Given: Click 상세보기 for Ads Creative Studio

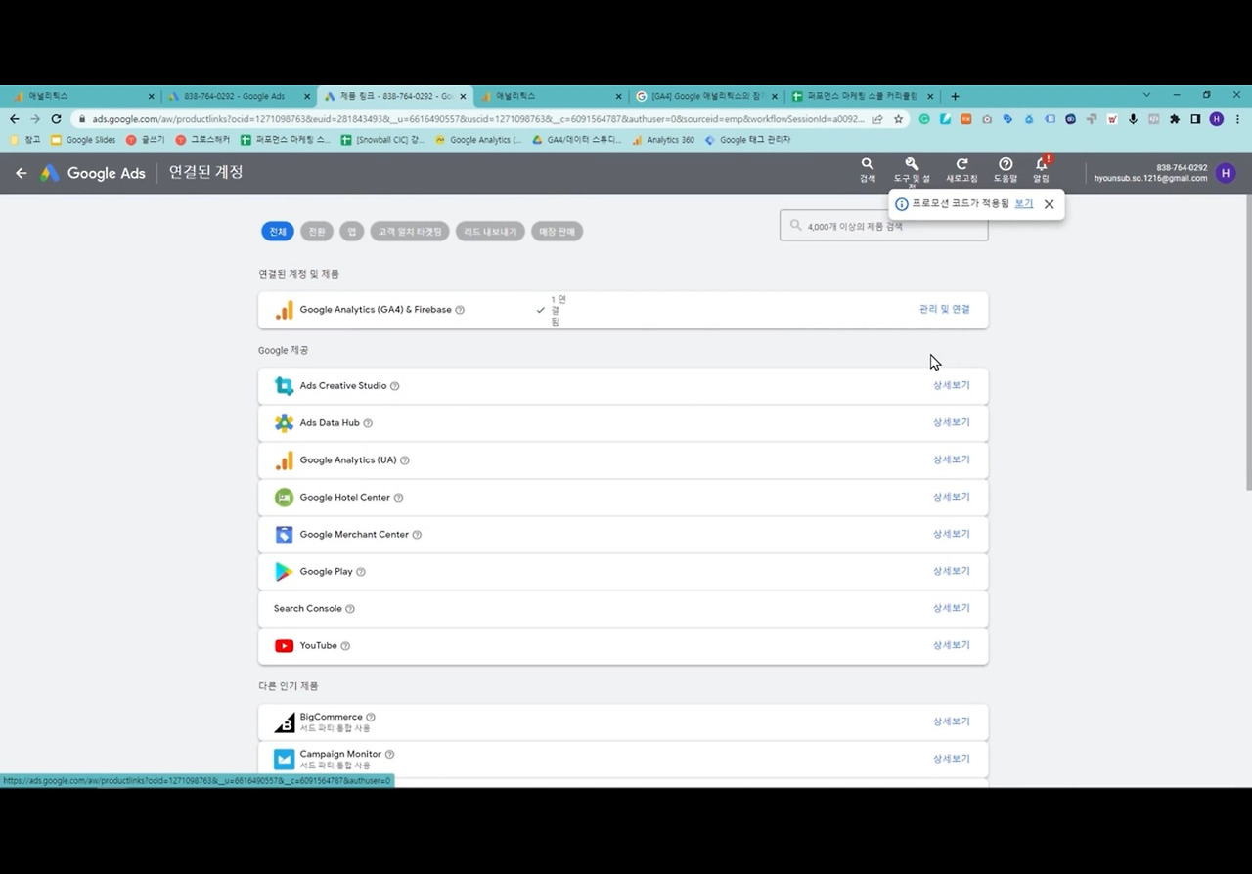Looking at the screenshot, I should 951,386.
